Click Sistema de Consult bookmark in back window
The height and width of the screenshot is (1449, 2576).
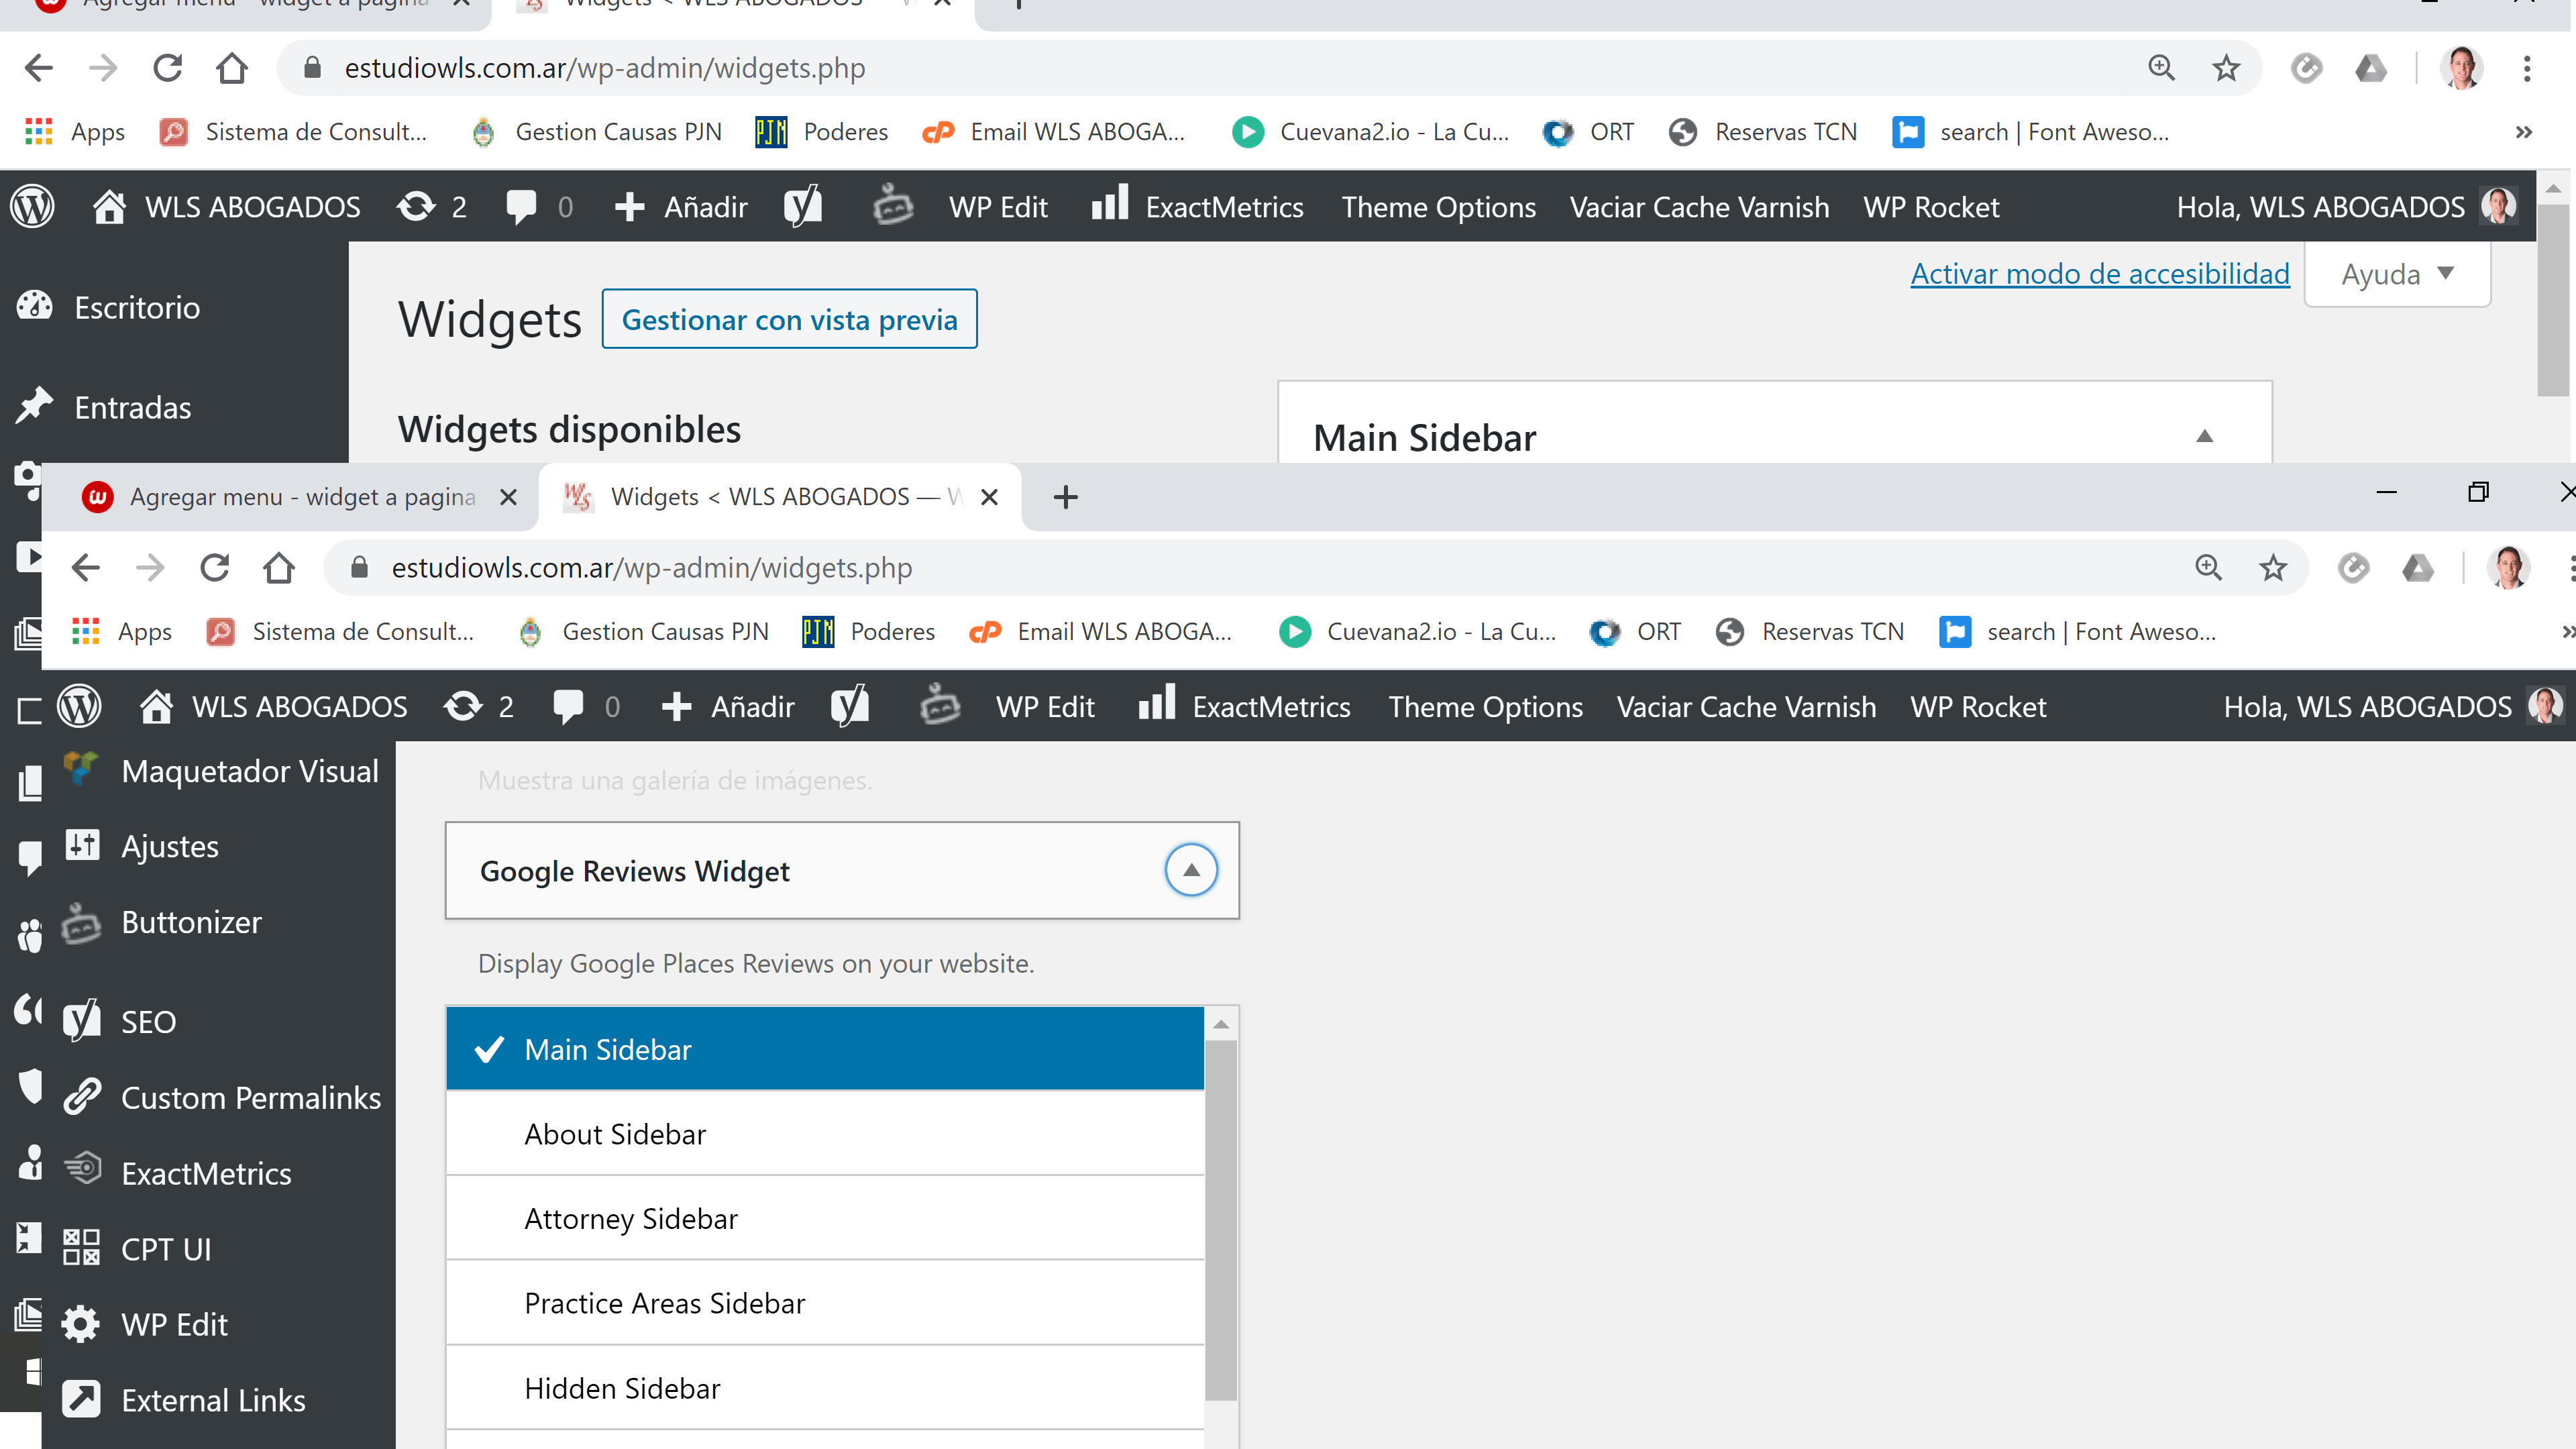click(x=294, y=132)
